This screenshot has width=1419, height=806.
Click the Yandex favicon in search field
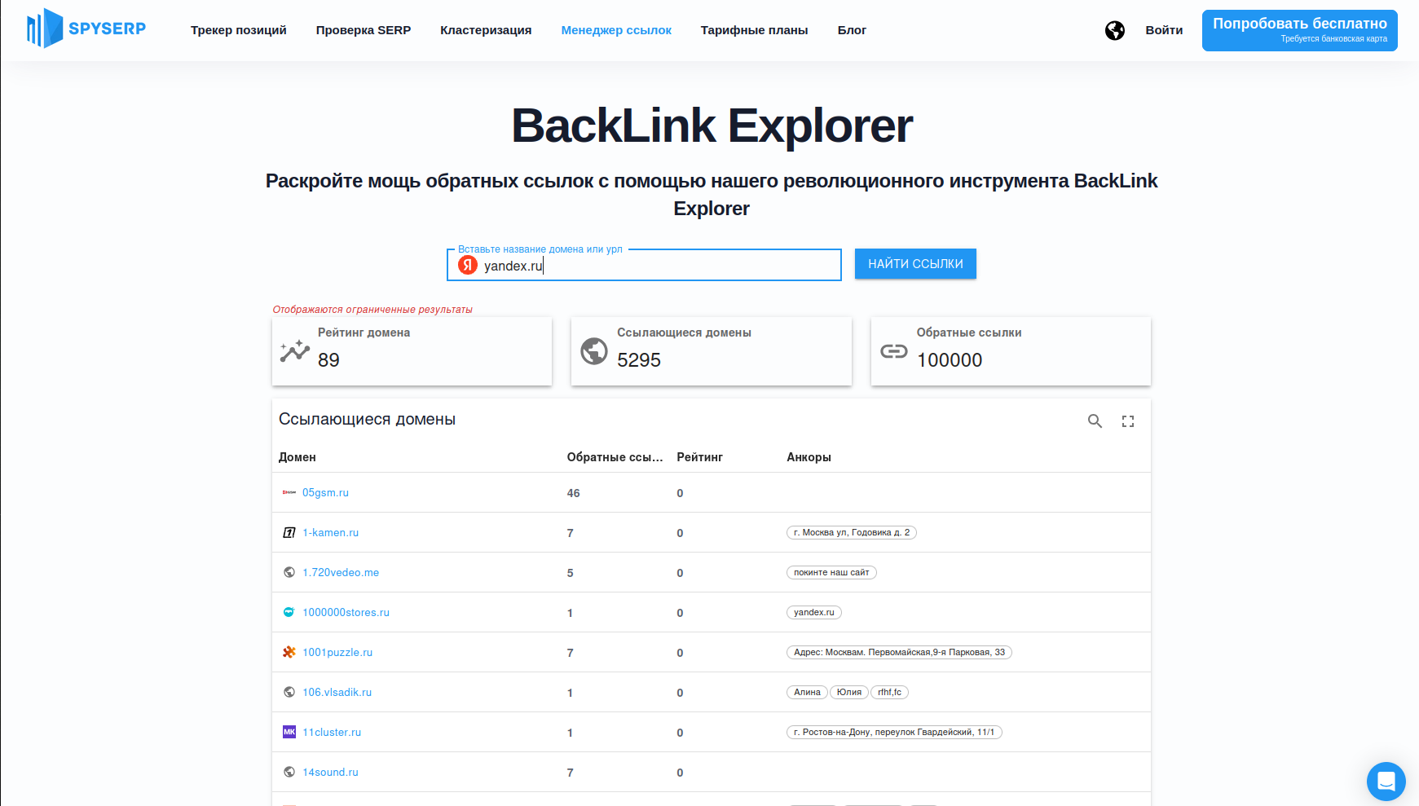(468, 266)
